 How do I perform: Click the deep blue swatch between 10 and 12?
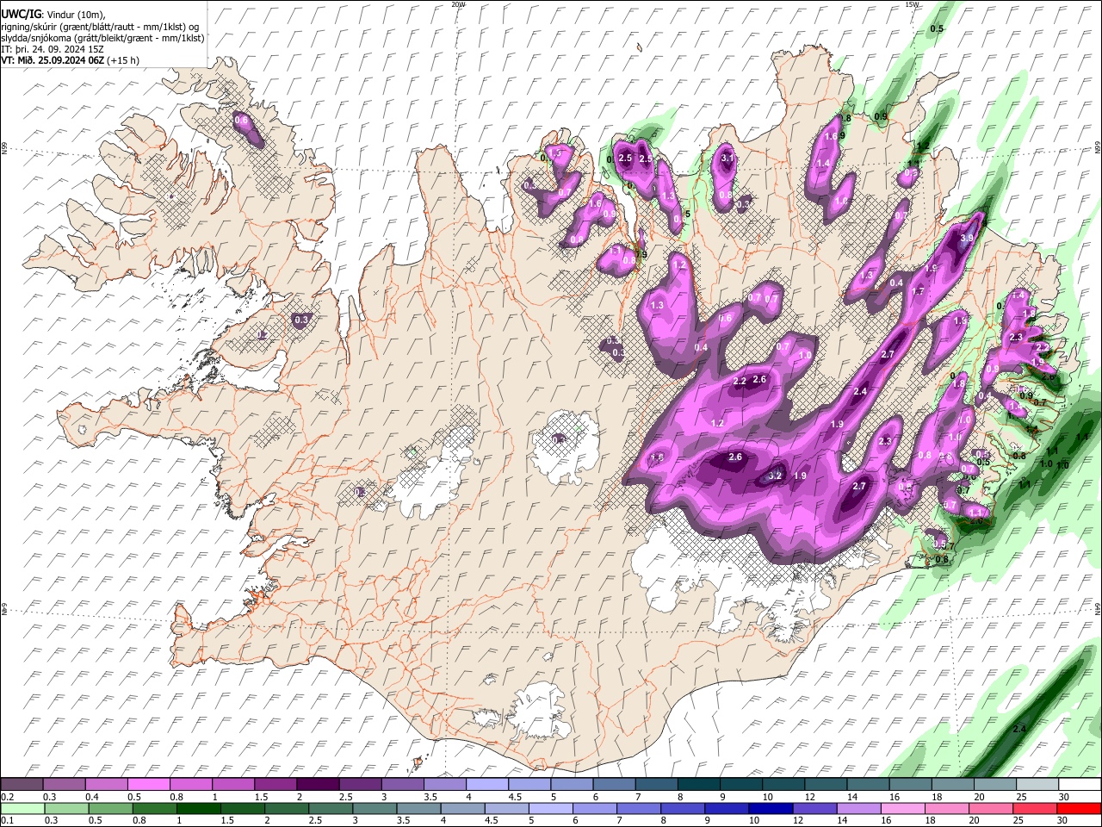[770, 808]
